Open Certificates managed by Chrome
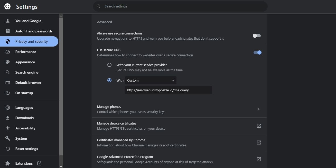This screenshot has width=336, height=168. (x=259, y=143)
